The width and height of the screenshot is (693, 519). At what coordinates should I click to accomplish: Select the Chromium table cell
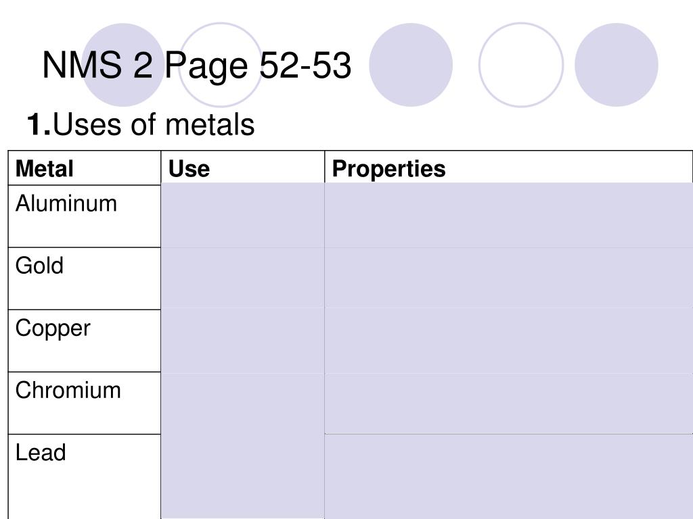point(85,403)
